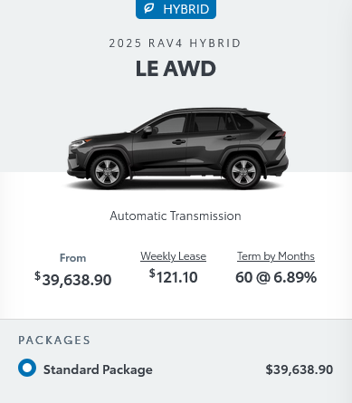Click the leaf icon in the Hybrid badge
This screenshot has width=352, height=403.
click(x=148, y=8)
